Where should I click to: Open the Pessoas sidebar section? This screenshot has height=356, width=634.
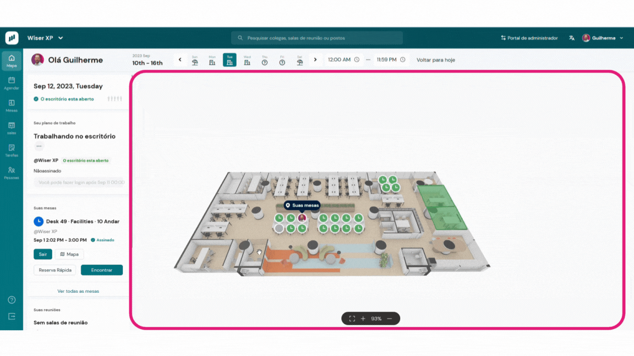(x=12, y=173)
